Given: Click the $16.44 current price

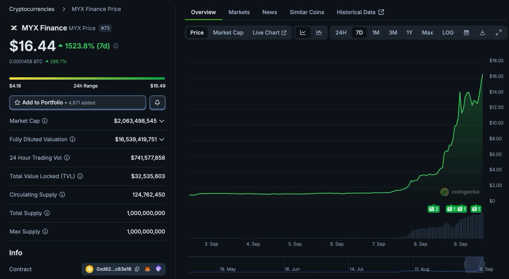Looking at the screenshot, I should pos(33,46).
